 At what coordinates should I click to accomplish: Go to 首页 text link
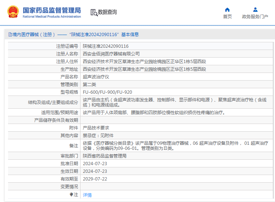click(x=227, y=17)
